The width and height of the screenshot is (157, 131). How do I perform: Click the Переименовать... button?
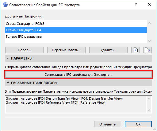(x=66, y=50)
